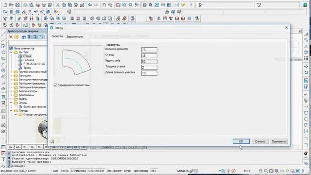Click the linear dimension icon in top toolbar
The width and height of the screenshot is (311, 175).
point(177,5)
